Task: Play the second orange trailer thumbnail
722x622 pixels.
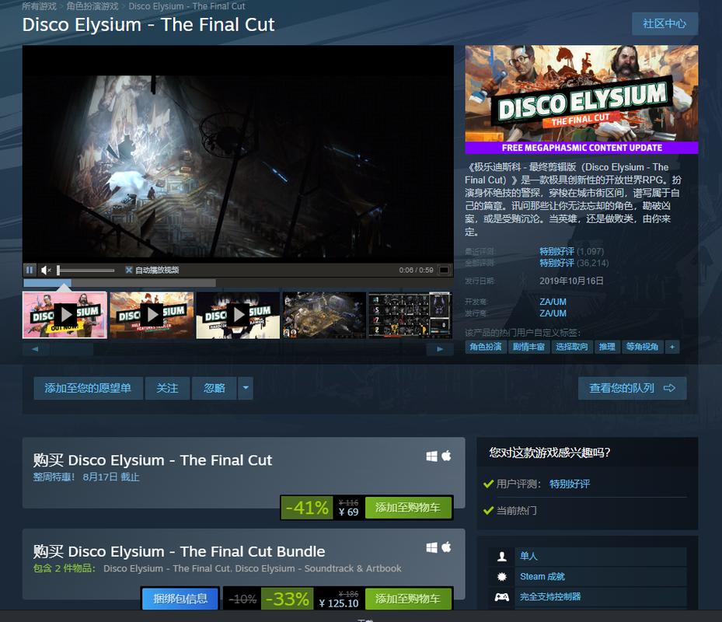Action: [152, 315]
